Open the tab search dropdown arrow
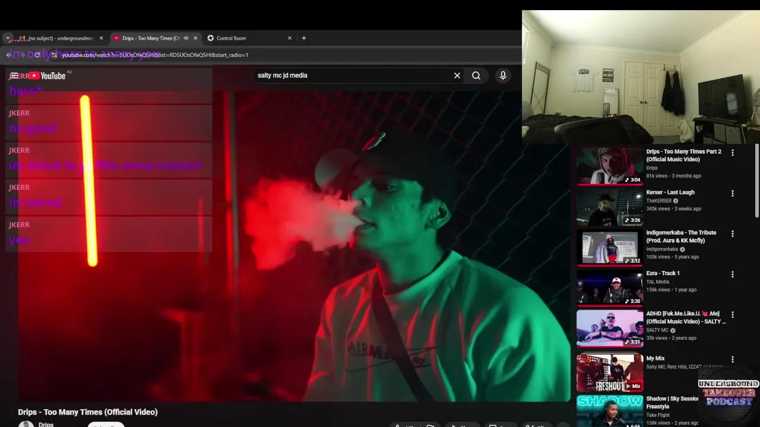The height and width of the screenshot is (427, 760). tap(8, 38)
